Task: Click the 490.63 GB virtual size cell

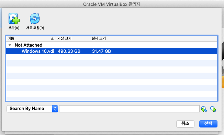Action: [69, 51]
